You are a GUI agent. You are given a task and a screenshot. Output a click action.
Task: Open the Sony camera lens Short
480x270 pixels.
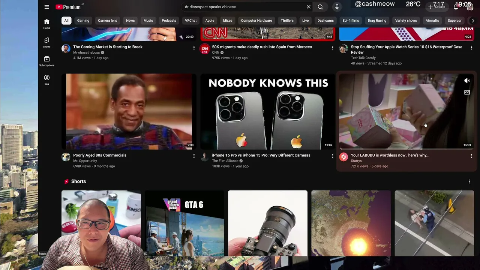pos(268,223)
